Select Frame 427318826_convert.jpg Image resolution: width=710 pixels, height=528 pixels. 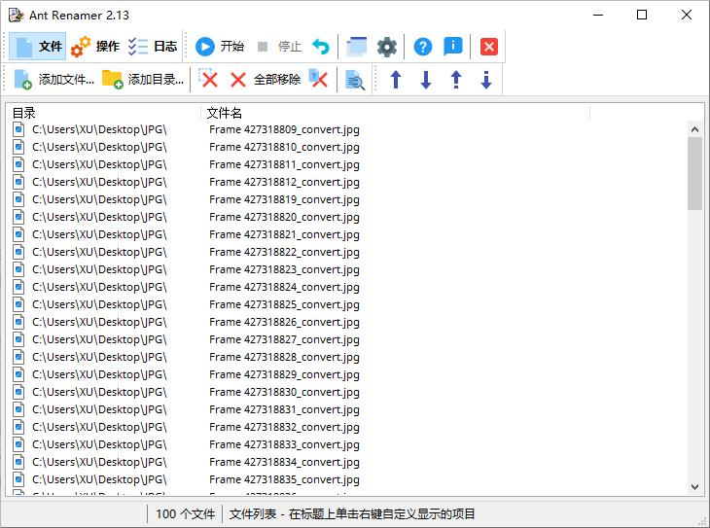284,322
